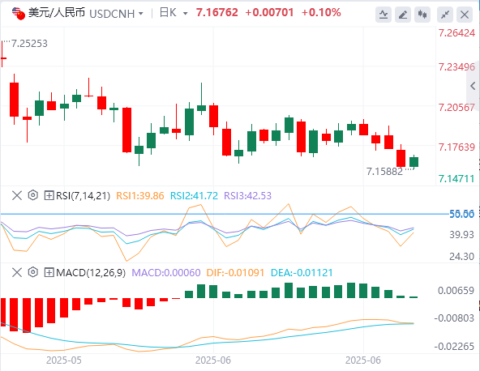Select the 2025-05 date axis label
Screen dimensions: 480x371
[x=64, y=360]
